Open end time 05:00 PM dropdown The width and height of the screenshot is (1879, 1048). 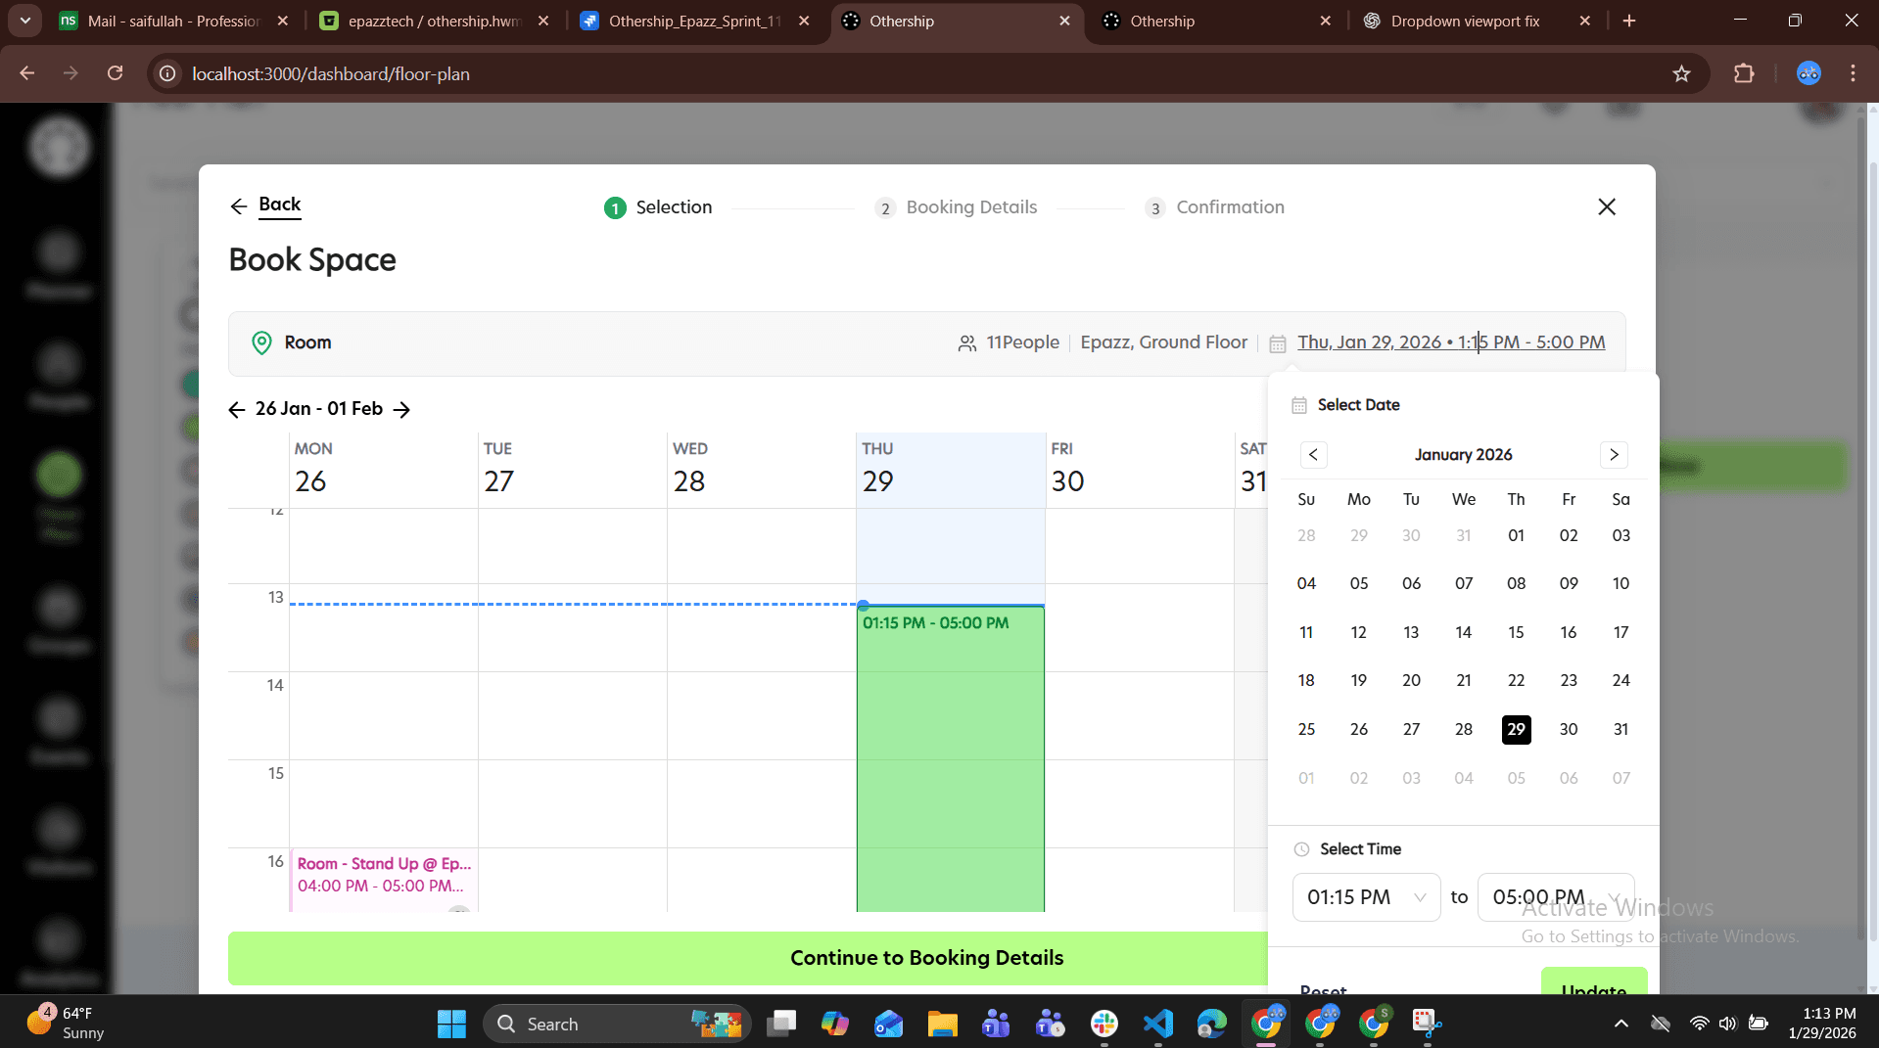(1555, 897)
